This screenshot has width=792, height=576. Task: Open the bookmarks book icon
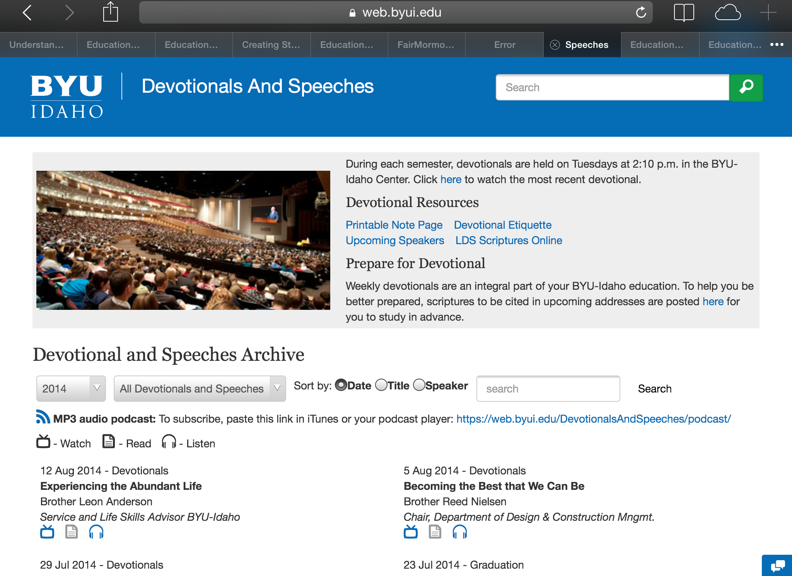pyautogui.click(x=684, y=12)
